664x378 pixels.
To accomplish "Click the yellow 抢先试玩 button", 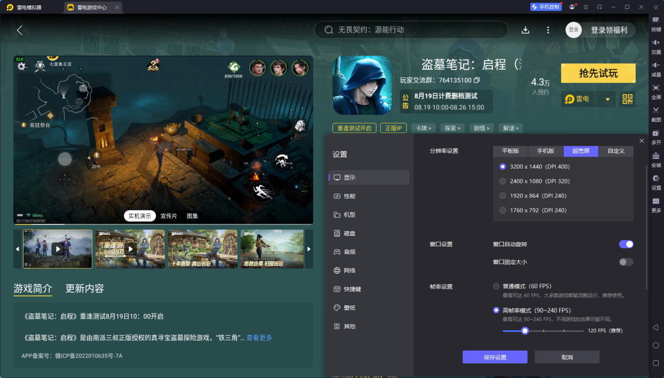I will point(598,73).
